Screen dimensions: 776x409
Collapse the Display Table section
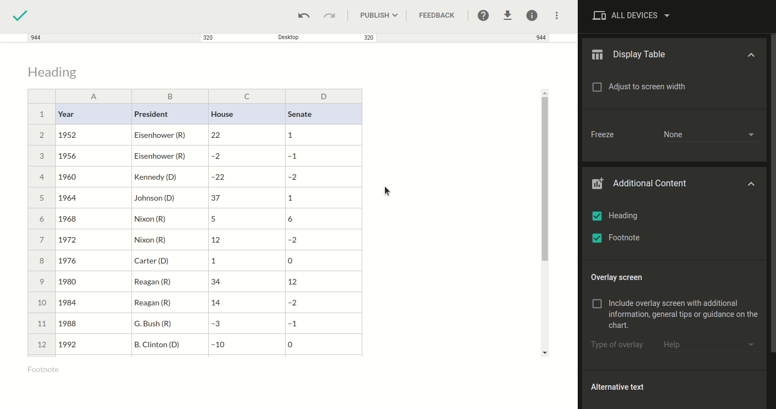[x=751, y=55]
